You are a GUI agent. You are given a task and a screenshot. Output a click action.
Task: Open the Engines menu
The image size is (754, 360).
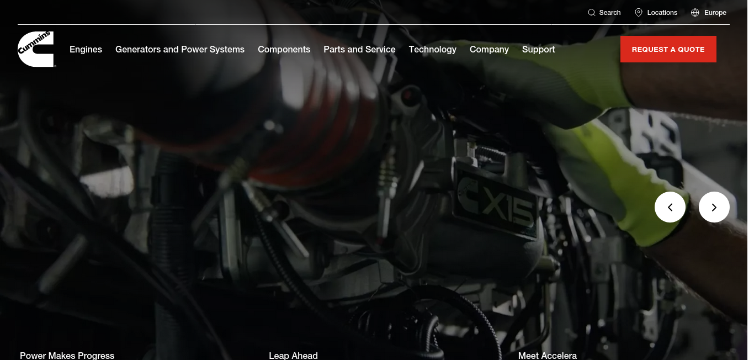86,49
